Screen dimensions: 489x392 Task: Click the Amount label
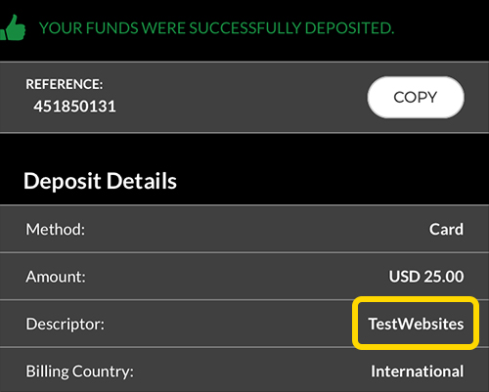coord(56,277)
